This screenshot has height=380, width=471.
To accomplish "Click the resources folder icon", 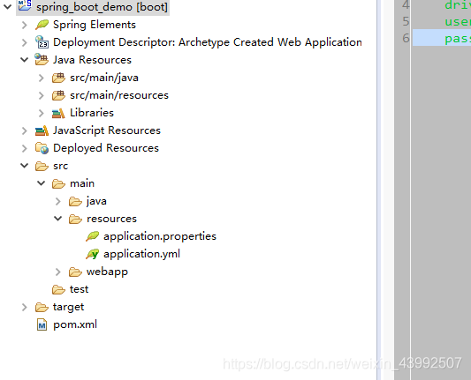I will tap(75, 219).
